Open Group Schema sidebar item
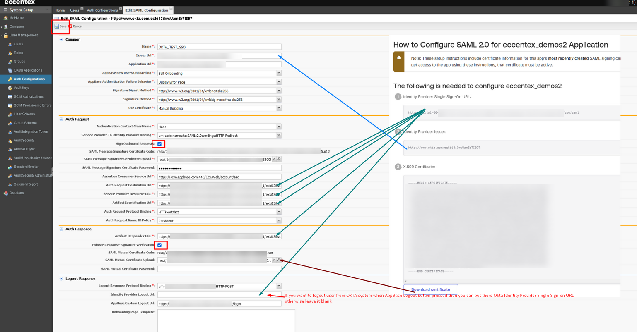Image resolution: width=637 pixels, height=332 pixels. tap(25, 123)
